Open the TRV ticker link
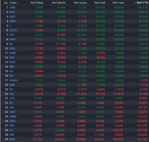149x142 pixels. (x=12, y=126)
